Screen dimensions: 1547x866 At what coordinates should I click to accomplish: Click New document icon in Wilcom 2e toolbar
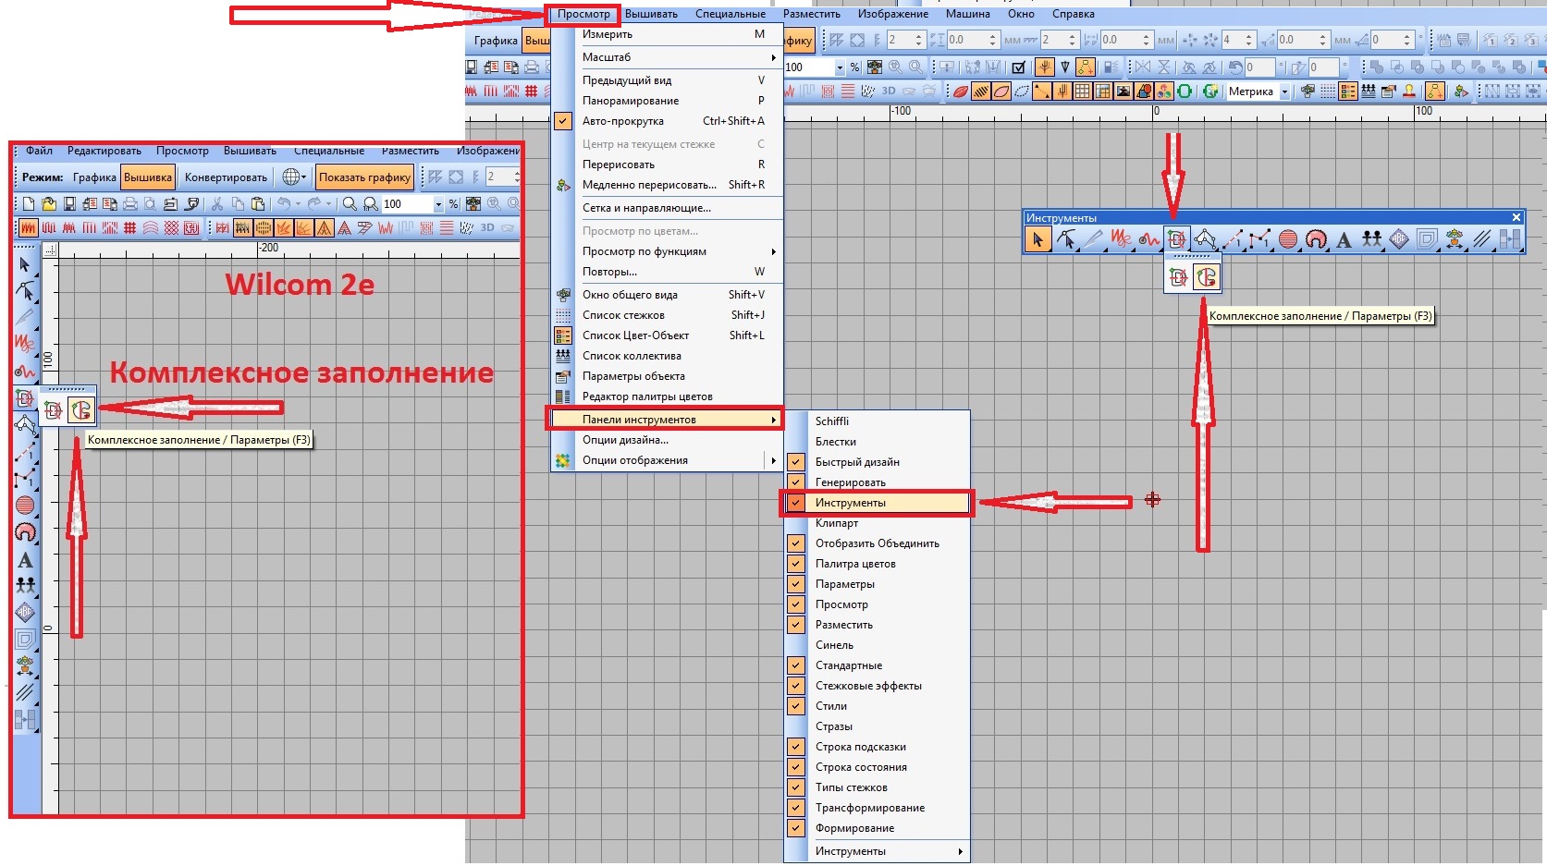pyautogui.click(x=28, y=203)
